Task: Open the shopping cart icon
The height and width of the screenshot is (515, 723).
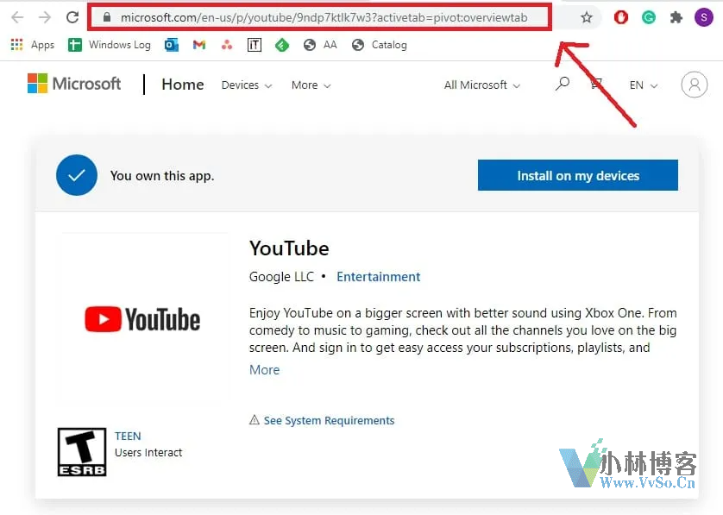Action: [x=596, y=84]
